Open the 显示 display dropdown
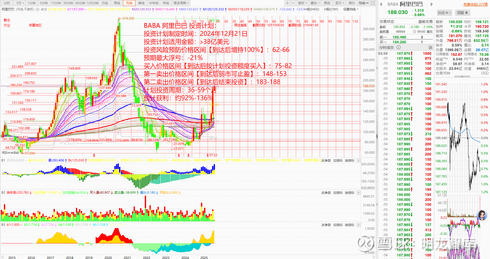490x259 pixels. 339,3
